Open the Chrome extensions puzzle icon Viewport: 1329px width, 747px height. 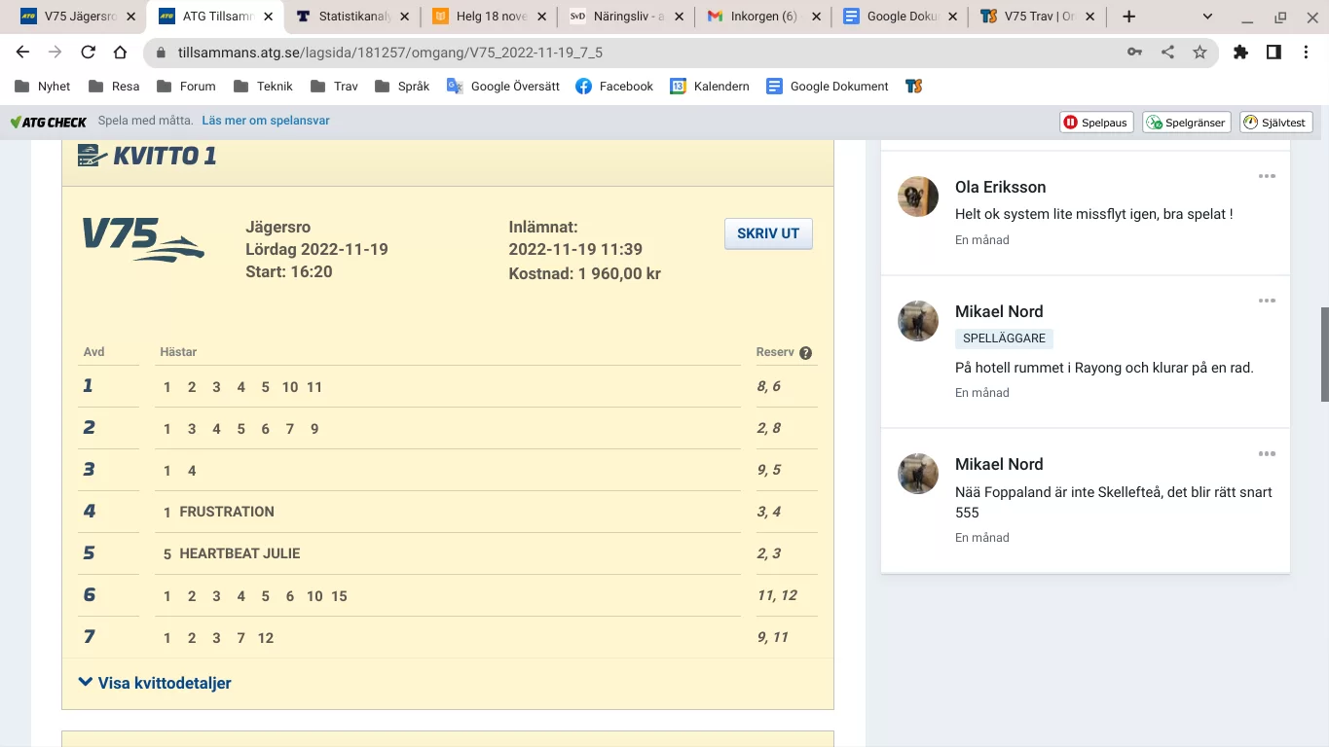coord(1240,53)
